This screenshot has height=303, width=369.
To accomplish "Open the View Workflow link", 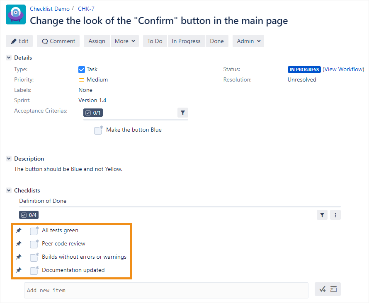I will 343,69.
